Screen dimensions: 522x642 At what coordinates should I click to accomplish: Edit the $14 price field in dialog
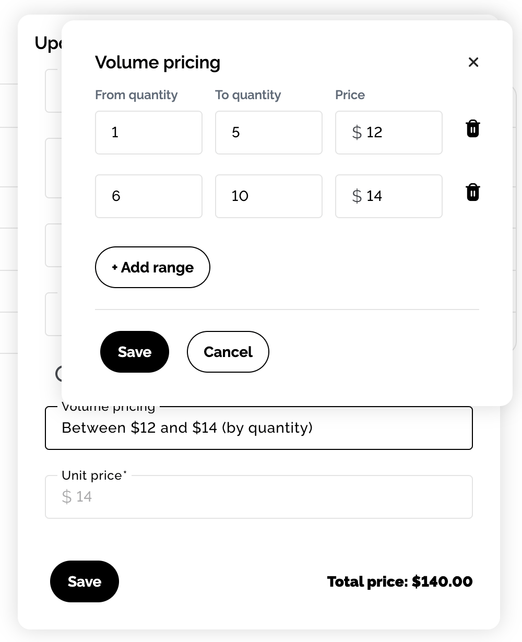[389, 196]
